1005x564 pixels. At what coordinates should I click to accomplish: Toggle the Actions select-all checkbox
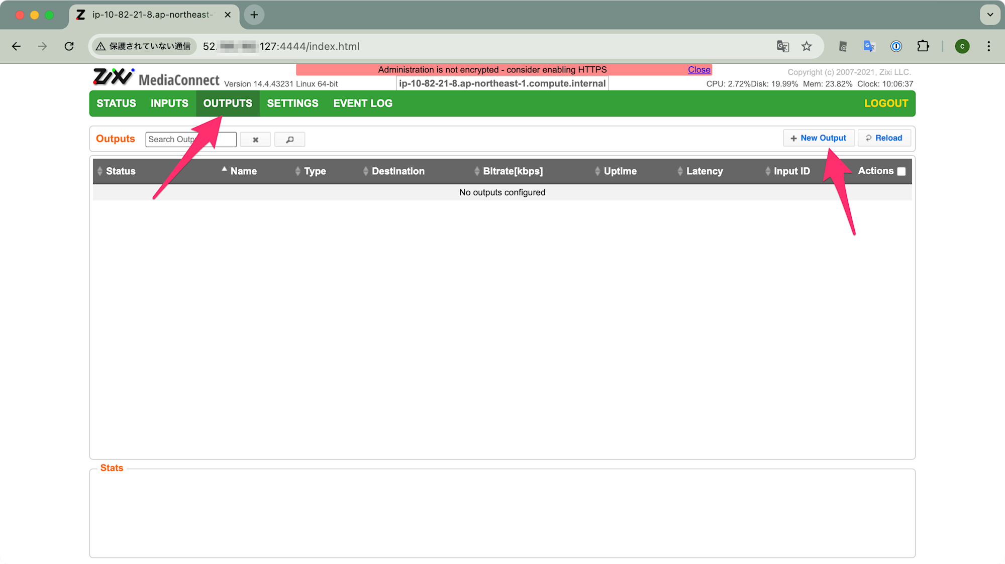click(x=901, y=172)
